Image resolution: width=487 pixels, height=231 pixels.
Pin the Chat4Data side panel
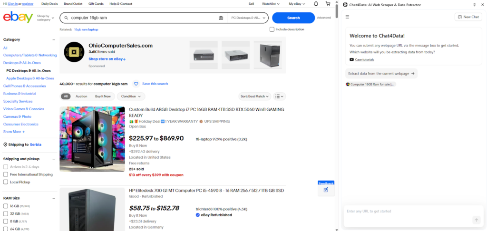coord(474,5)
